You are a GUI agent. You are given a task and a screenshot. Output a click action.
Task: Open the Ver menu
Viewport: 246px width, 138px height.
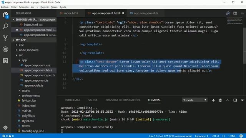click(x=32, y=7)
